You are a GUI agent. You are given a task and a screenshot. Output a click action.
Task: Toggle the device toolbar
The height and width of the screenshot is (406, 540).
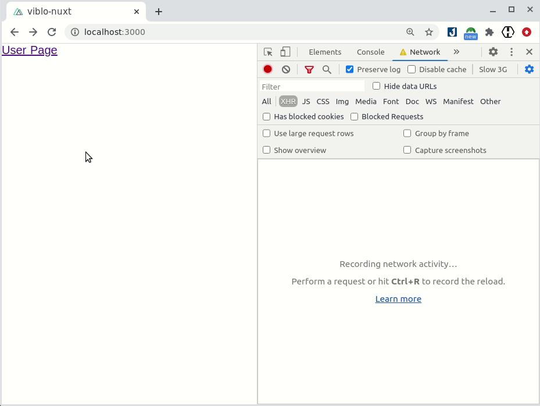pyautogui.click(x=285, y=52)
